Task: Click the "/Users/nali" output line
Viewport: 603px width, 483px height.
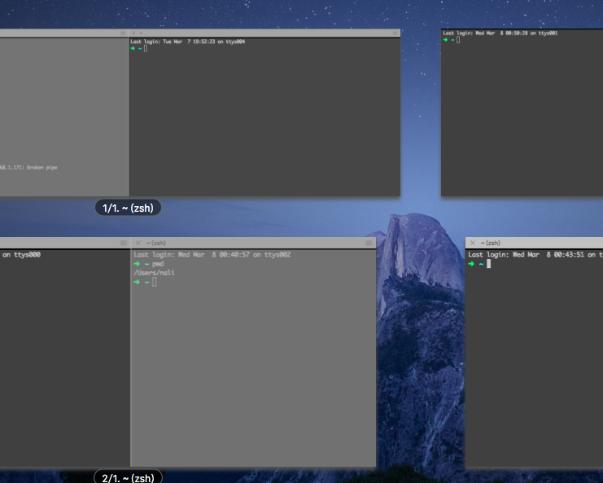Action: click(154, 273)
